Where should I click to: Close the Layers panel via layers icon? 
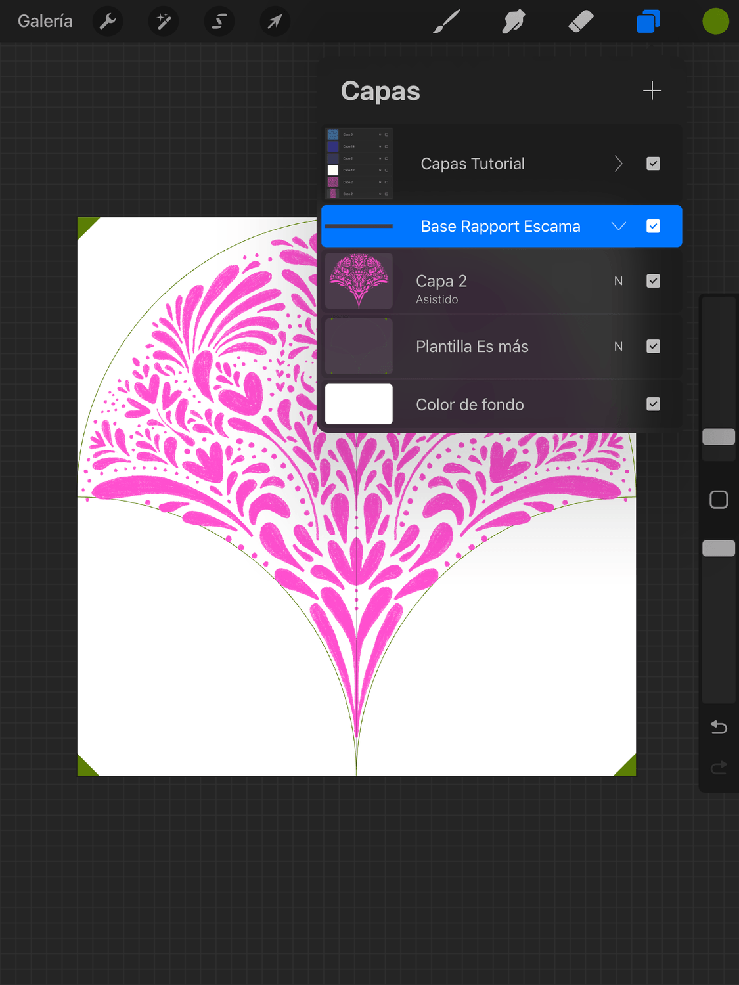(648, 22)
